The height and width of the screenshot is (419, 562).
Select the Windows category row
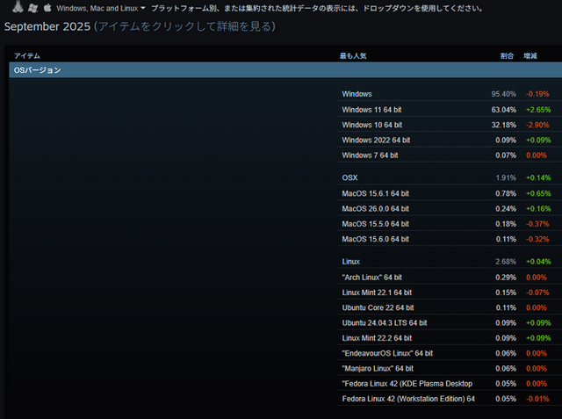357,94
